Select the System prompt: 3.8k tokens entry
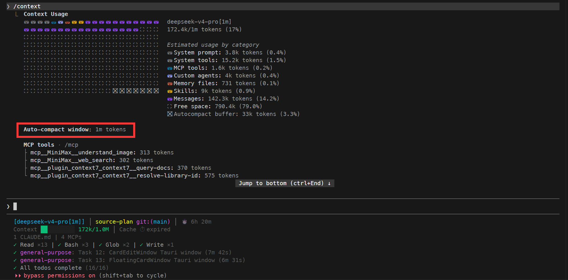The height and width of the screenshot is (280, 568). tap(230, 53)
